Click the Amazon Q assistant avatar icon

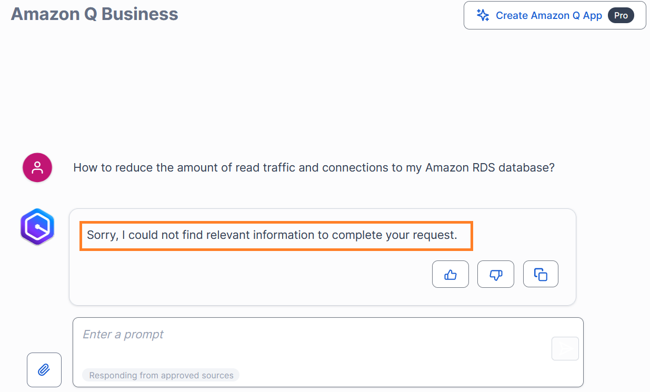tap(37, 227)
